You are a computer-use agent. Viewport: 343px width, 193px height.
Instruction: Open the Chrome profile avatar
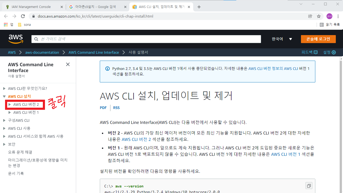click(x=329, y=16)
